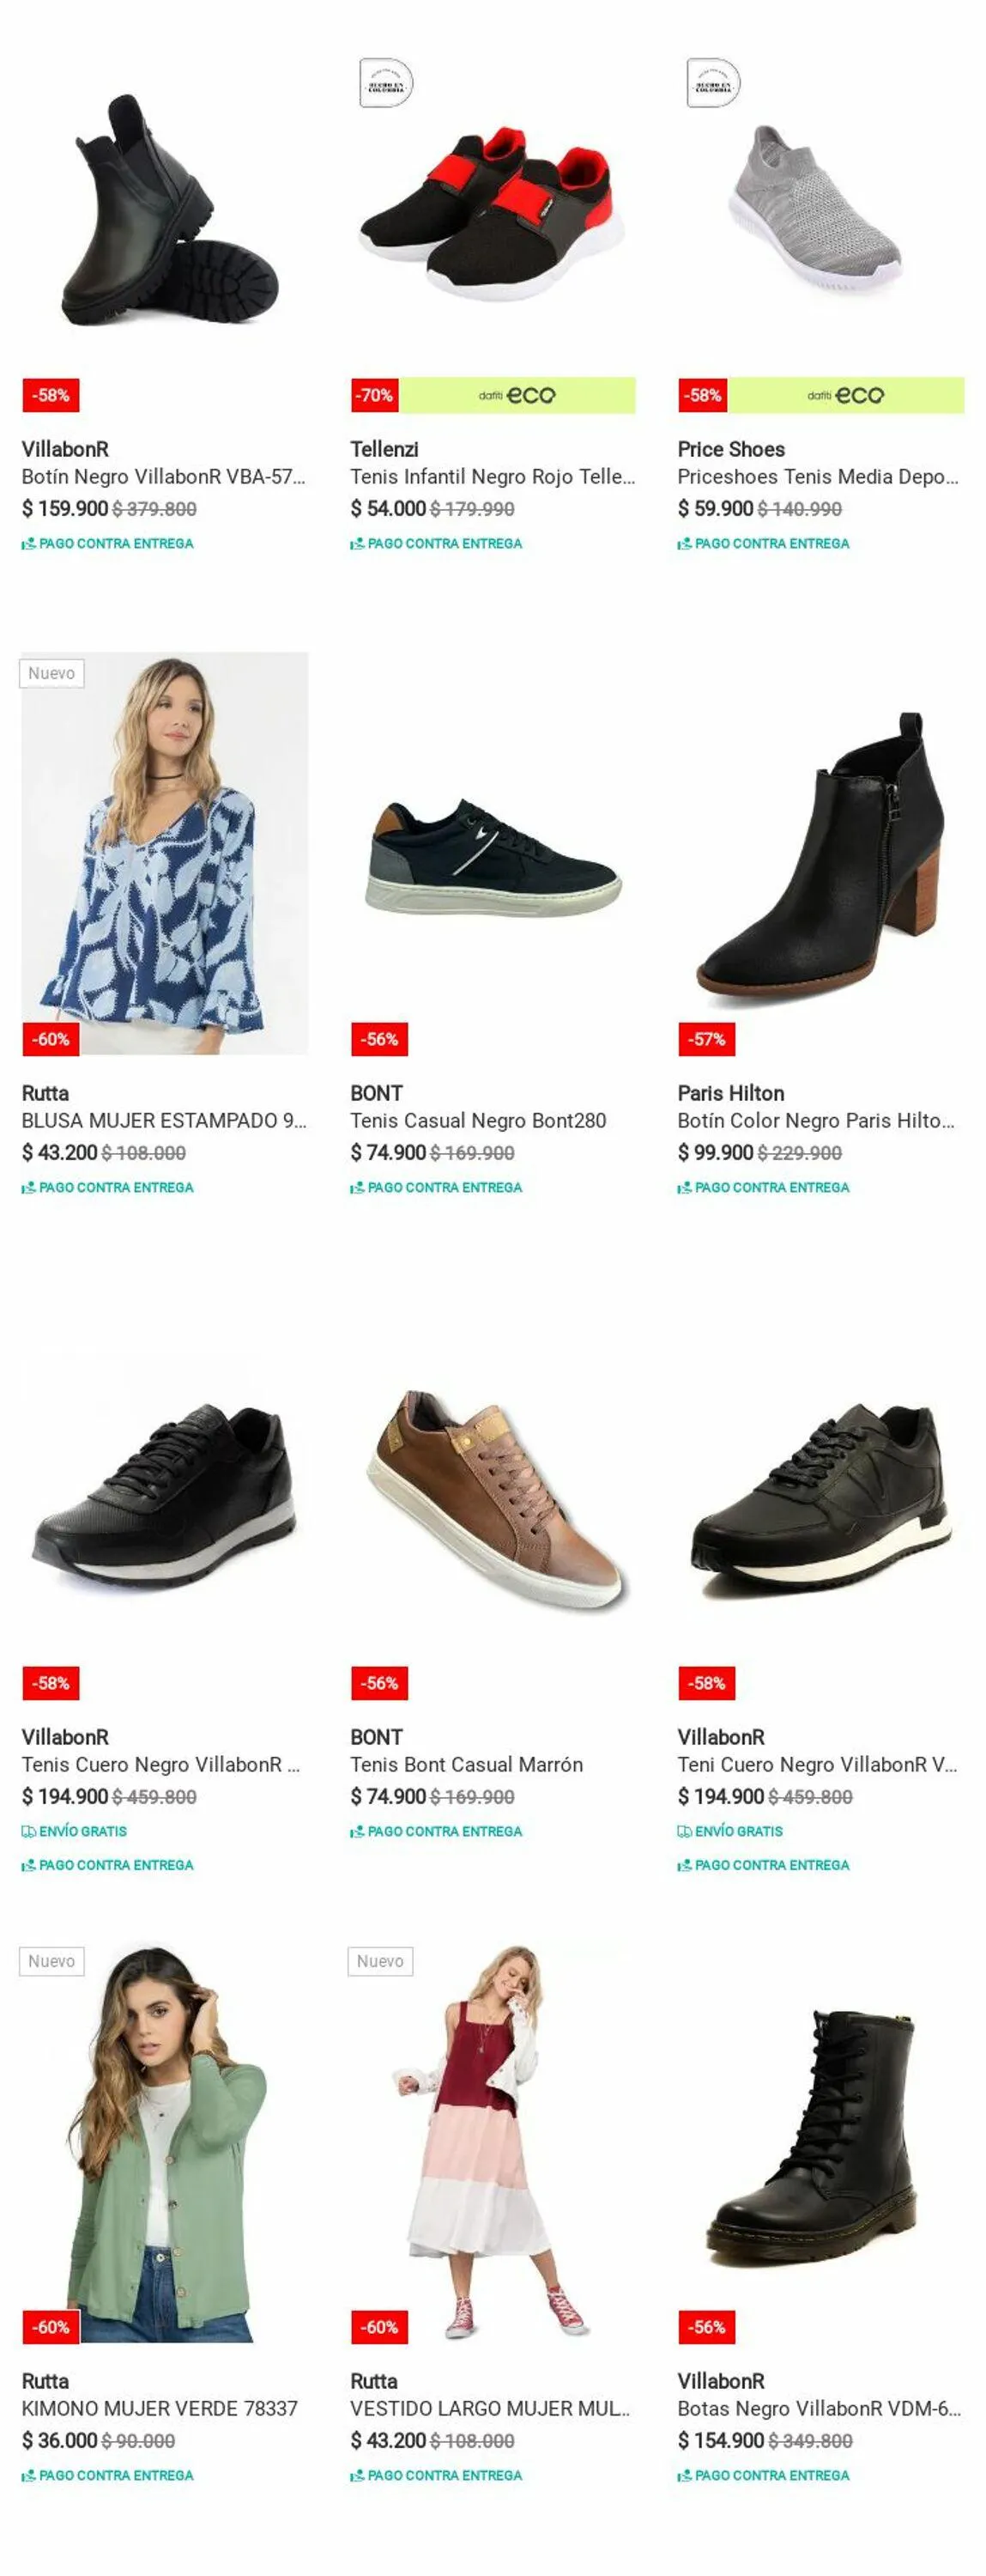Open the KIMONO MUJER VERDE 78337 title link
This screenshot has width=986, height=2576.
coord(160,2408)
